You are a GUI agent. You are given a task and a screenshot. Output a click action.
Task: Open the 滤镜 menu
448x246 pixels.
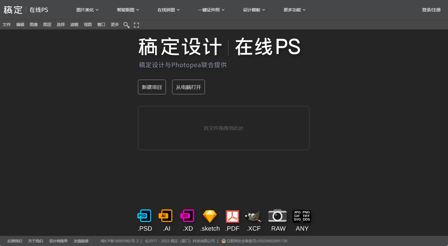74,25
